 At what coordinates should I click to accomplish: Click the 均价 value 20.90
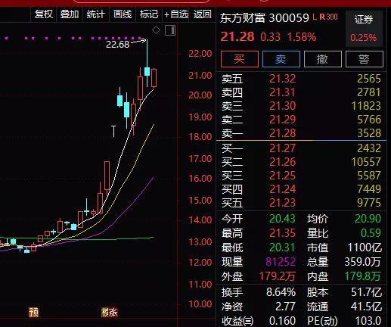pos(368,219)
